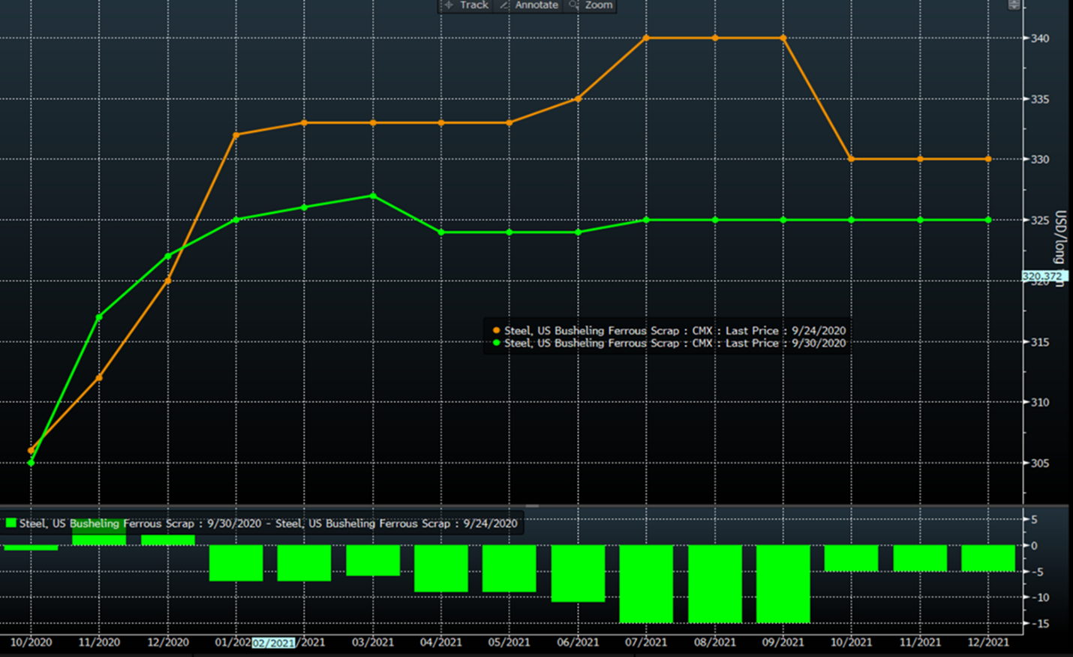Click the 09/2021 spread bar
The height and width of the screenshot is (657, 1073).
pyautogui.click(x=783, y=583)
